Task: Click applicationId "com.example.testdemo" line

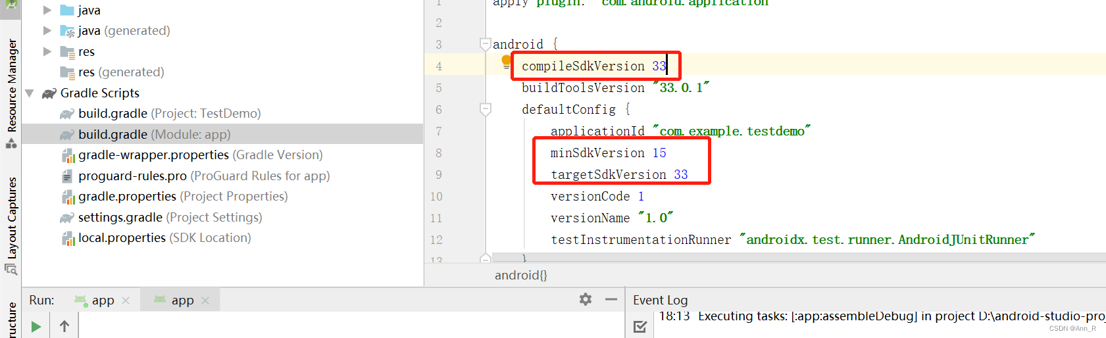Action: click(680, 131)
